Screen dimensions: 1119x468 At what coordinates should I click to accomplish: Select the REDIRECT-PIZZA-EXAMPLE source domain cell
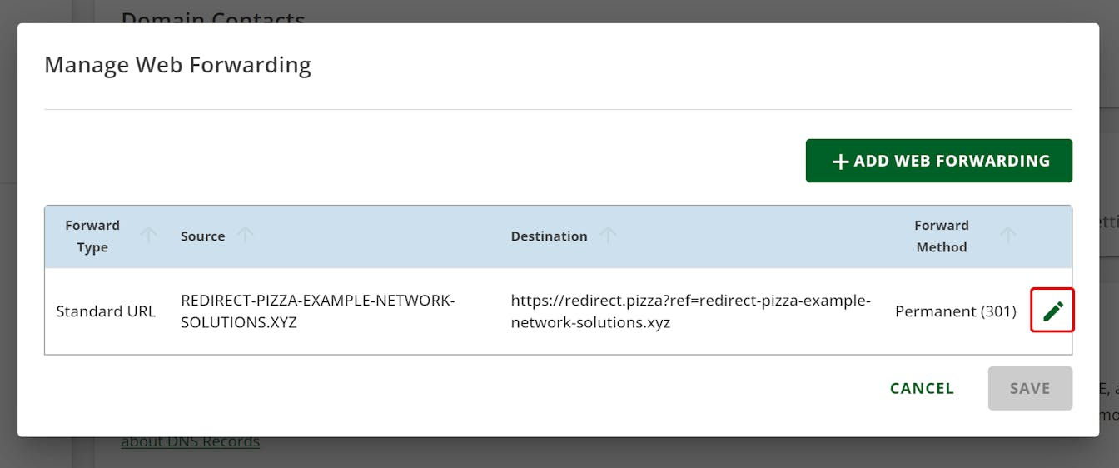click(x=317, y=311)
